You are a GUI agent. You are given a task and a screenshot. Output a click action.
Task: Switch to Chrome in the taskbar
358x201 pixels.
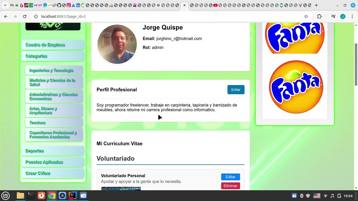pos(52,196)
